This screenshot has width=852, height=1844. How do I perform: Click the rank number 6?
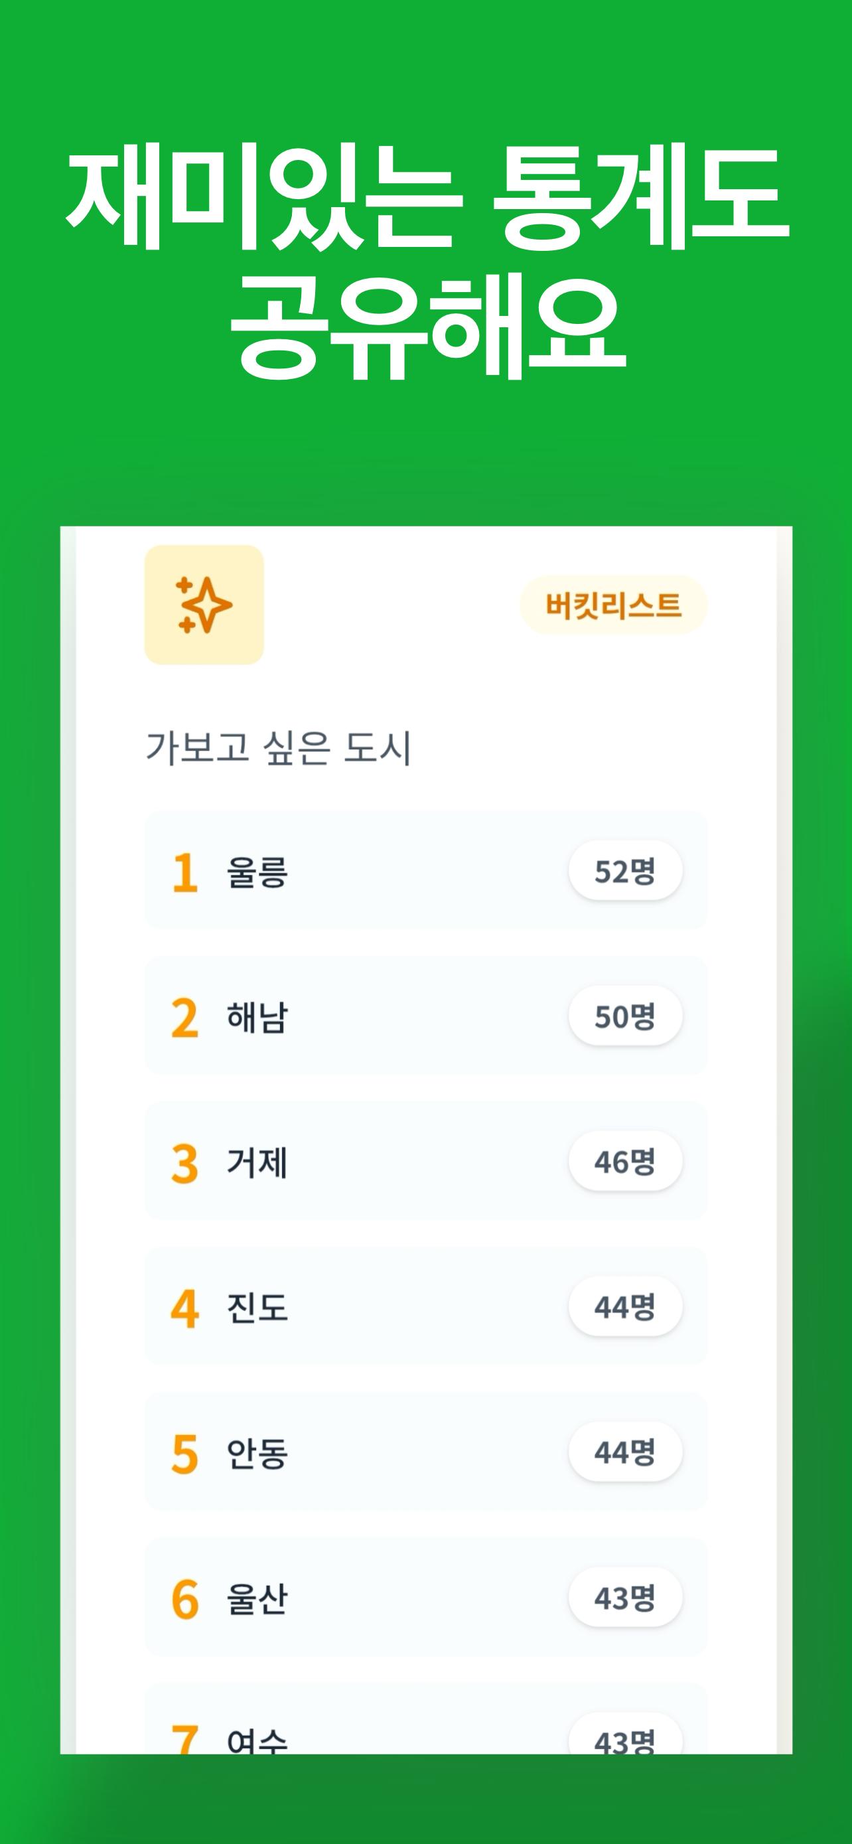(184, 1599)
